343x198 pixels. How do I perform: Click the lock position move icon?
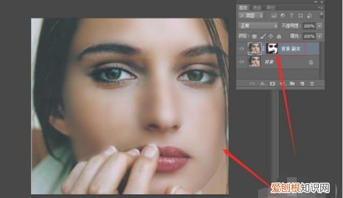[x=271, y=36]
